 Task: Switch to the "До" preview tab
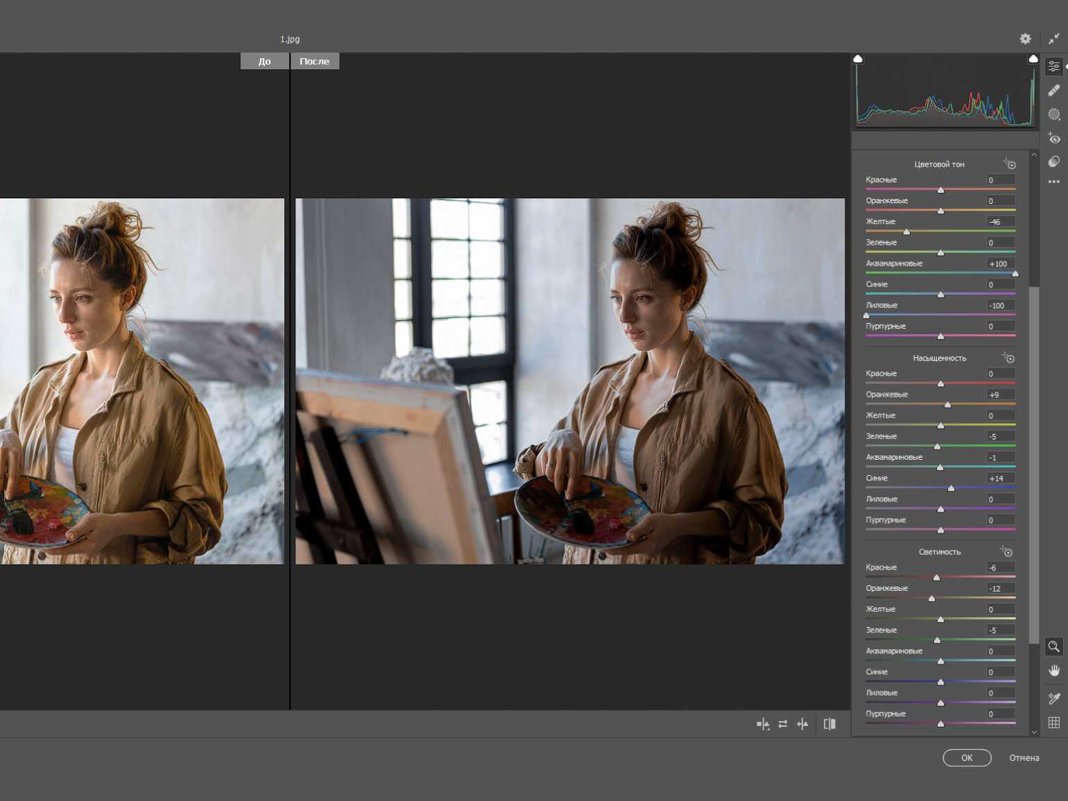(x=264, y=61)
